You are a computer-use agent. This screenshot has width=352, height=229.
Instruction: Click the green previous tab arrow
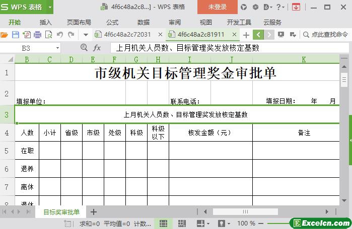tap(258, 35)
